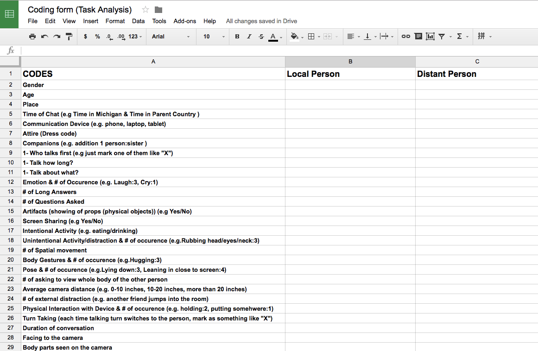Select column B header
The width and height of the screenshot is (538, 351).
click(x=350, y=62)
